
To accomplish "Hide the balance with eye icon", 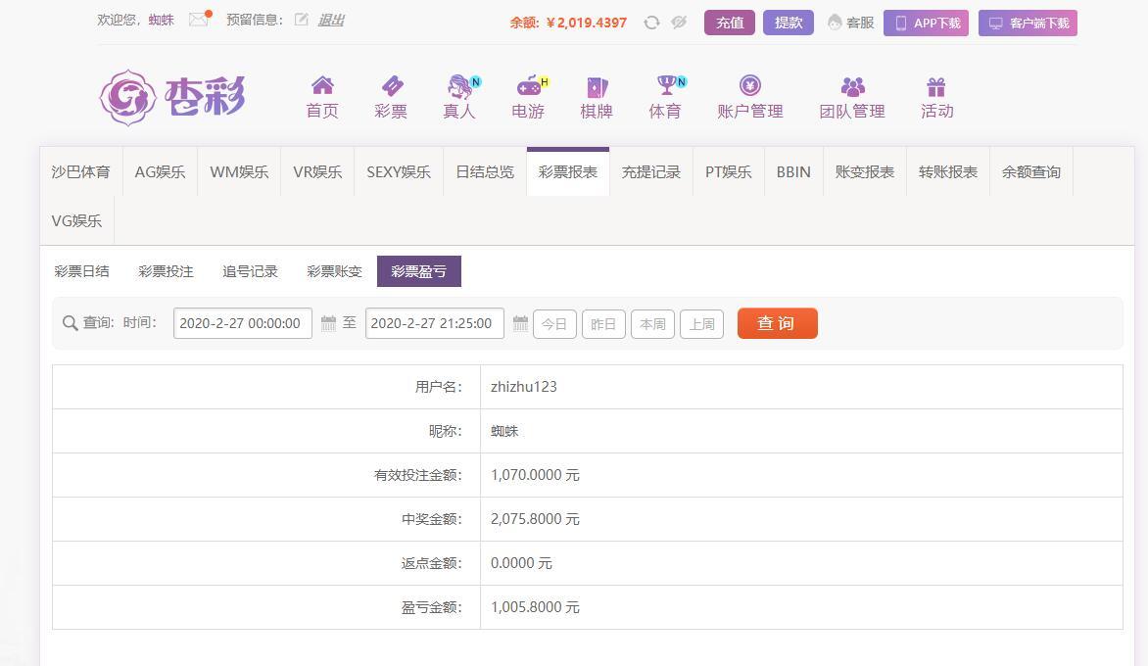I will [679, 23].
